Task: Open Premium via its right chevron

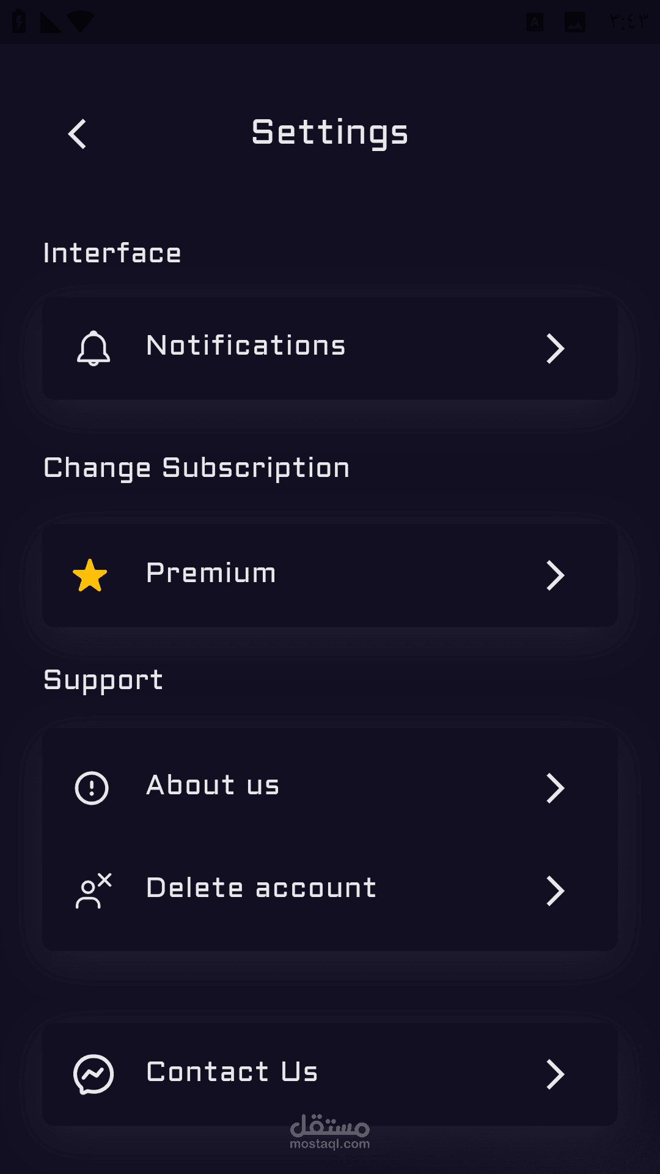Action: (555, 575)
